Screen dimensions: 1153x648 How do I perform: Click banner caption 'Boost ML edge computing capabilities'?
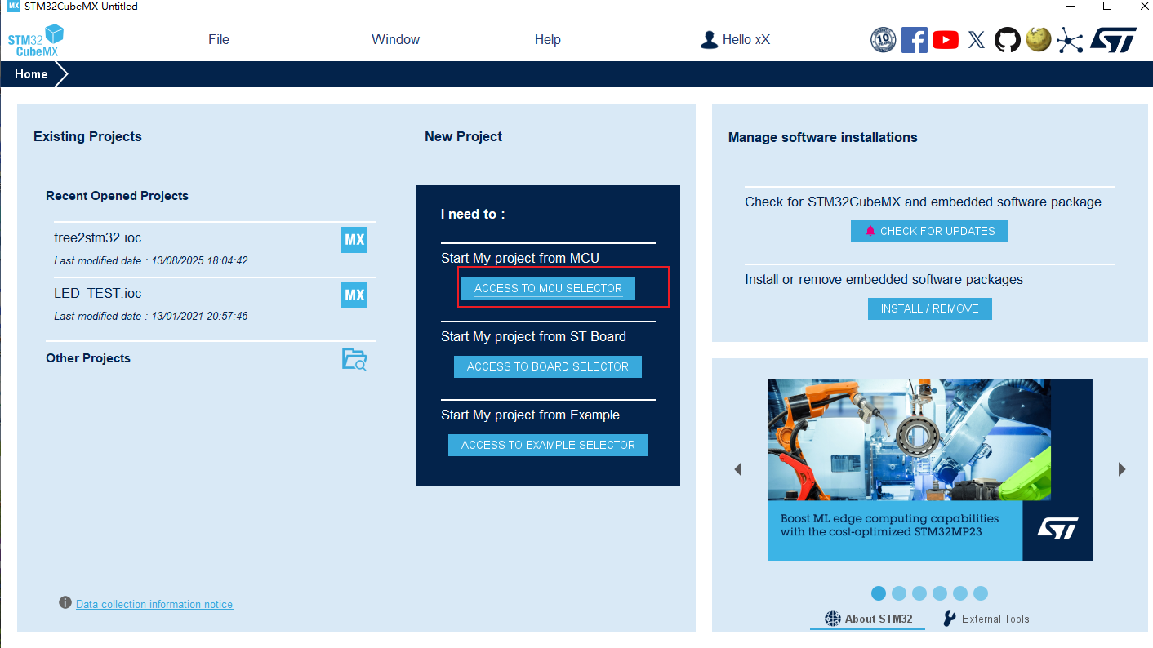(x=889, y=518)
